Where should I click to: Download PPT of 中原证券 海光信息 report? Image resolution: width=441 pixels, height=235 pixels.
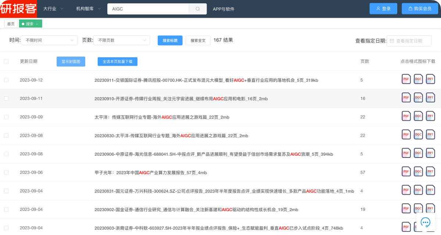pyautogui.click(x=430, y=153)
